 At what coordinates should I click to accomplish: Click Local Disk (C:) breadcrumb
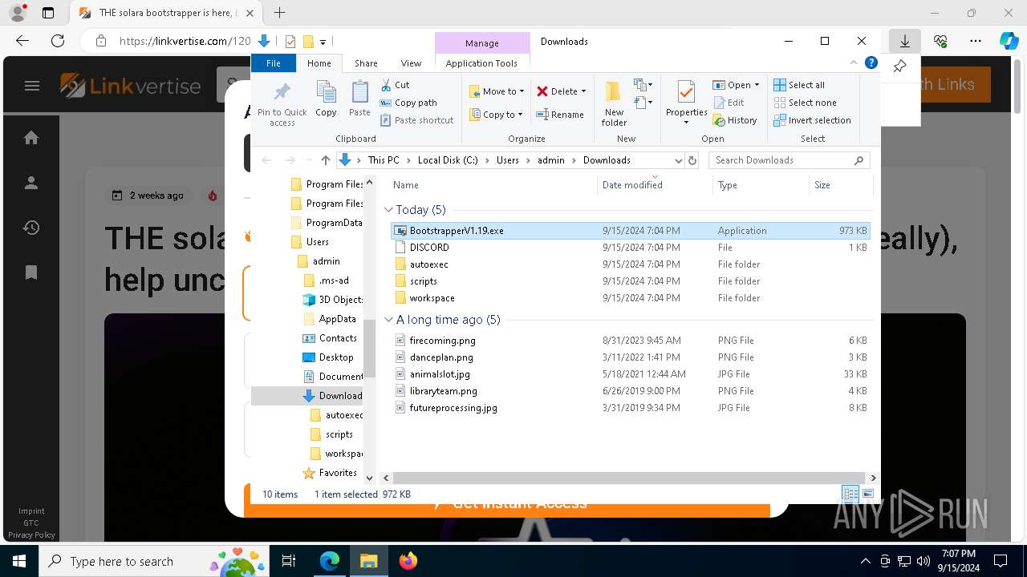point(448,160)
